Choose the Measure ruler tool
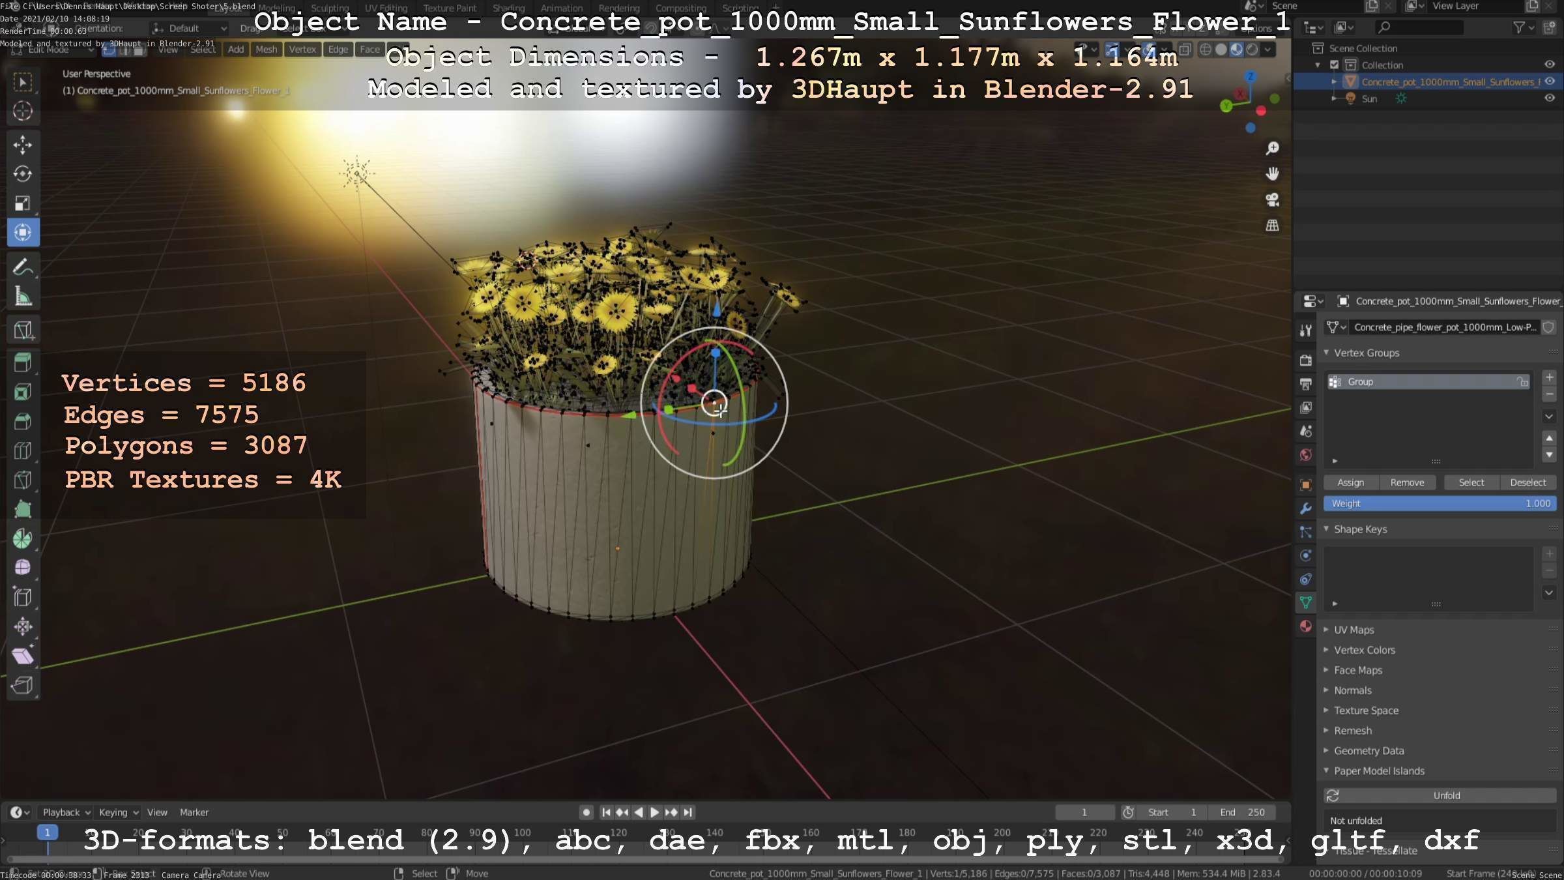The width and height of the screenshot is (1564, 880). (23, 297)
